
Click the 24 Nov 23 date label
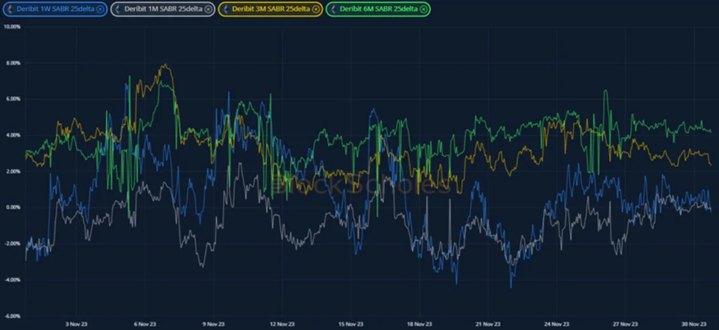556,324
